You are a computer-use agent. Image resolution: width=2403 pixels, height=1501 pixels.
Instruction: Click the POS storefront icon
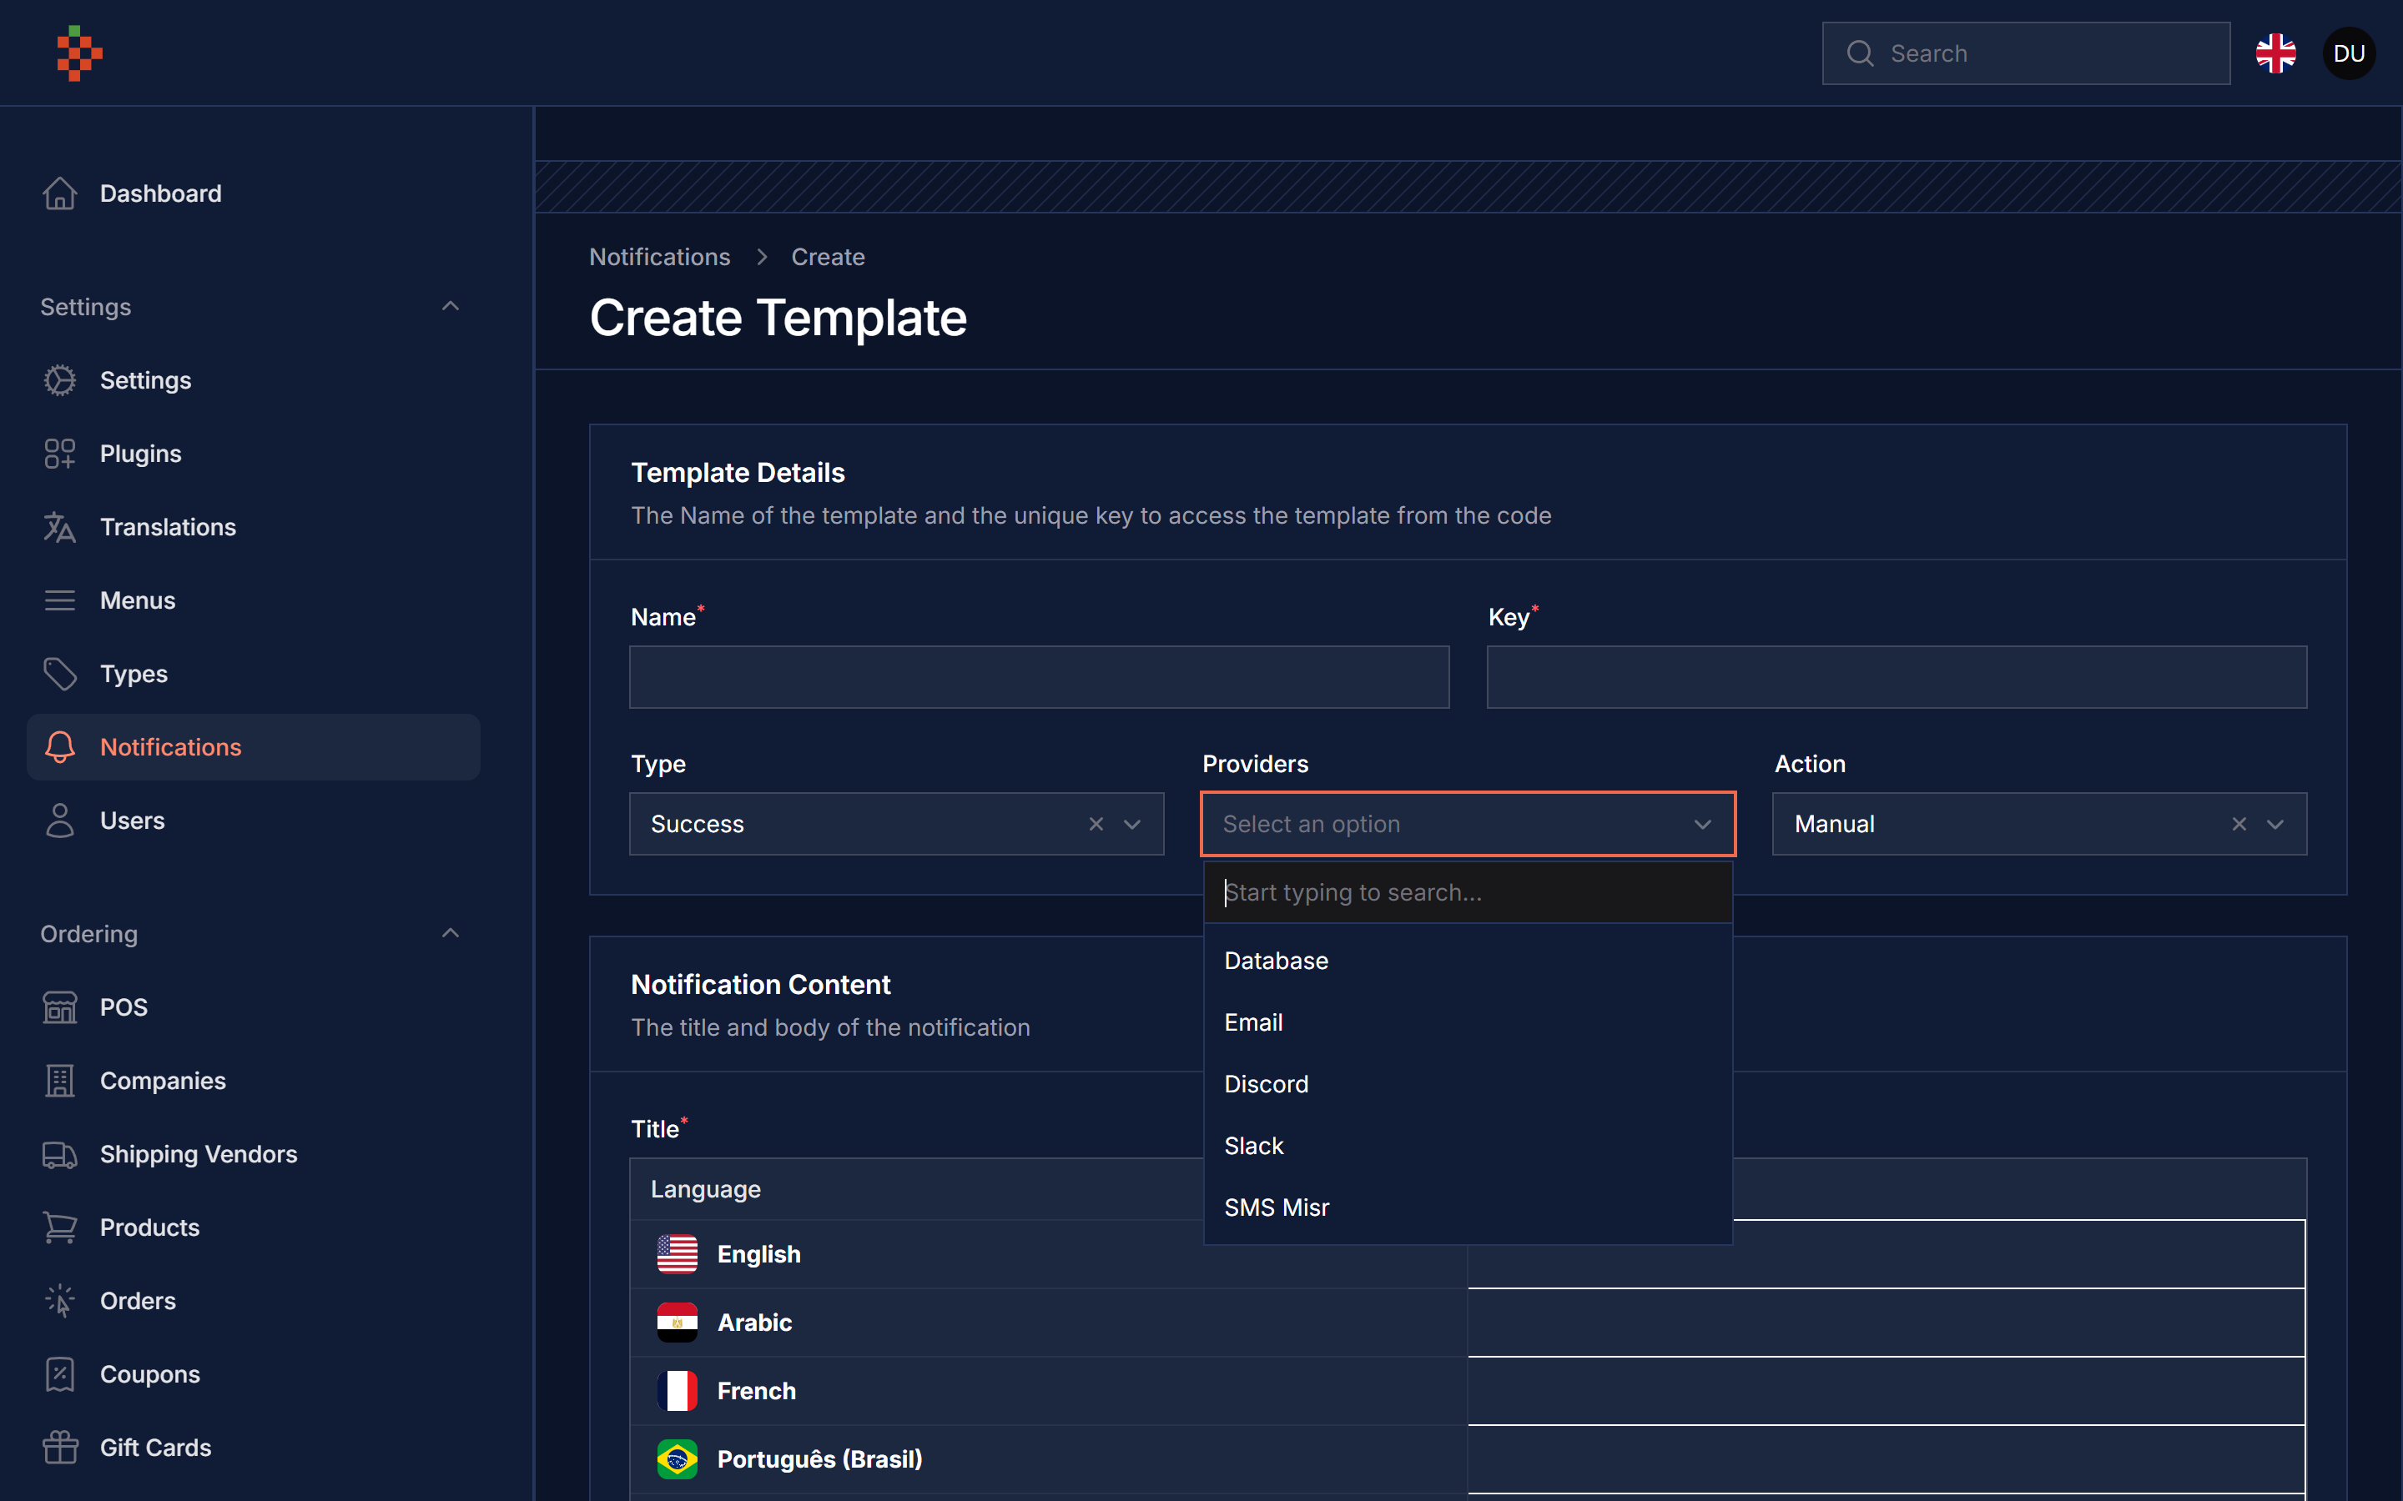tap(59, 1007)
